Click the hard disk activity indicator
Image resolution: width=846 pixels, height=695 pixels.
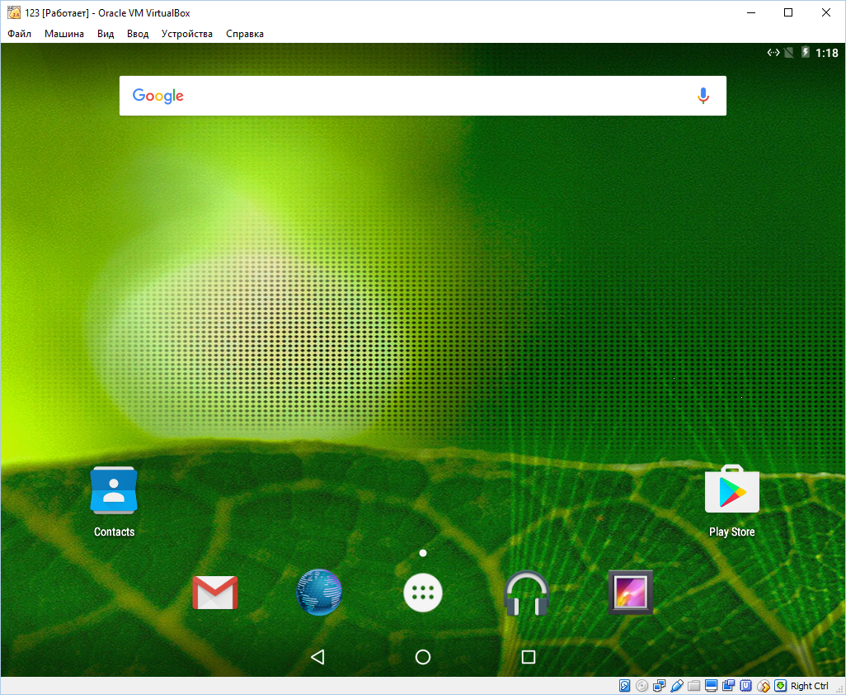click(624, 686)
